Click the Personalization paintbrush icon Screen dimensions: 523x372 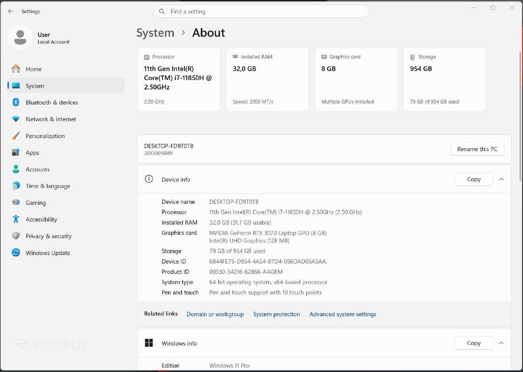click(16, 136)
